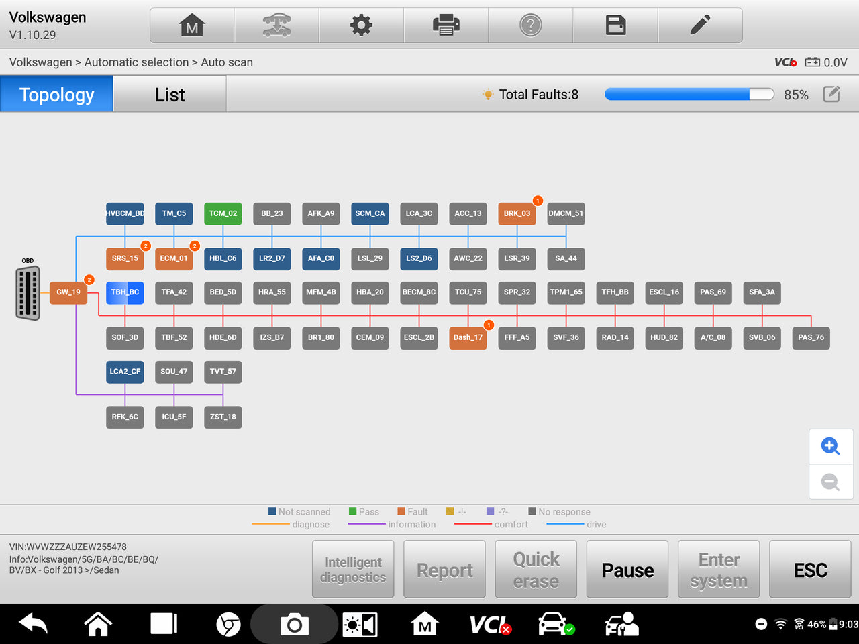This screenshot has width=859, height=644.
Task: Open settings gear in top toolbar
Action: (x=361, y=25)
